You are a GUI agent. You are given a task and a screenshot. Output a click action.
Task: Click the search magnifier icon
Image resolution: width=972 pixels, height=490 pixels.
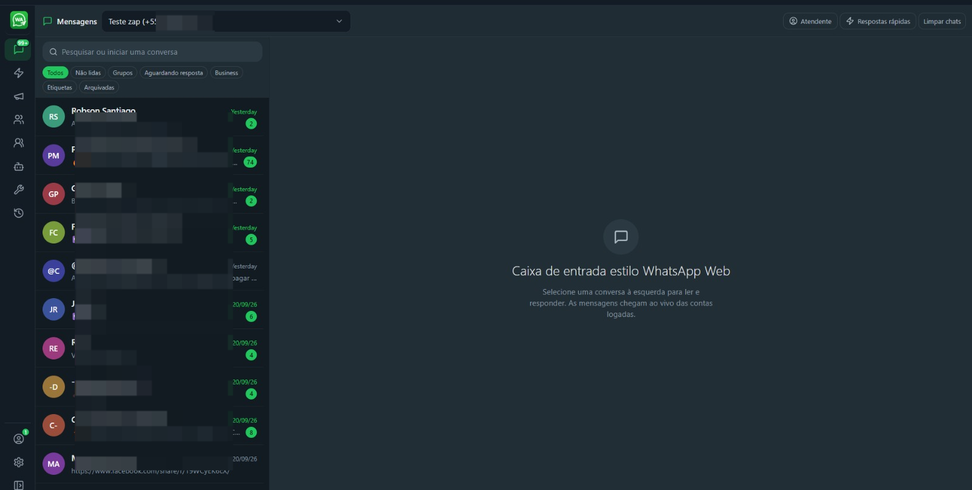53,52
